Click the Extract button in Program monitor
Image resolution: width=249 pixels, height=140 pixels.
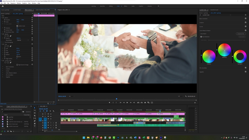(x=142, y=103)
